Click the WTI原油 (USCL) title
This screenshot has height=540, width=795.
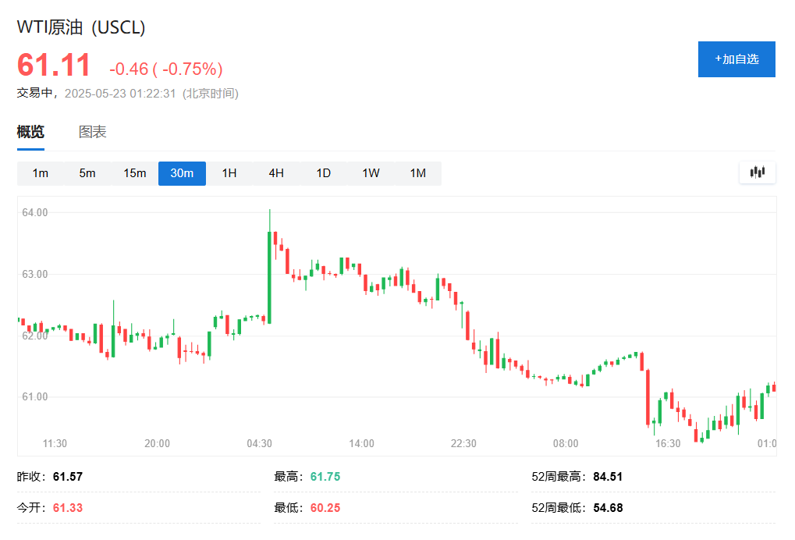pyautogui.click(x=81, y=27)
